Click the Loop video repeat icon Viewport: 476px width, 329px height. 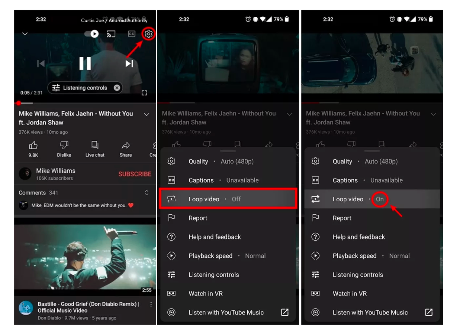(x=171, y=199)
